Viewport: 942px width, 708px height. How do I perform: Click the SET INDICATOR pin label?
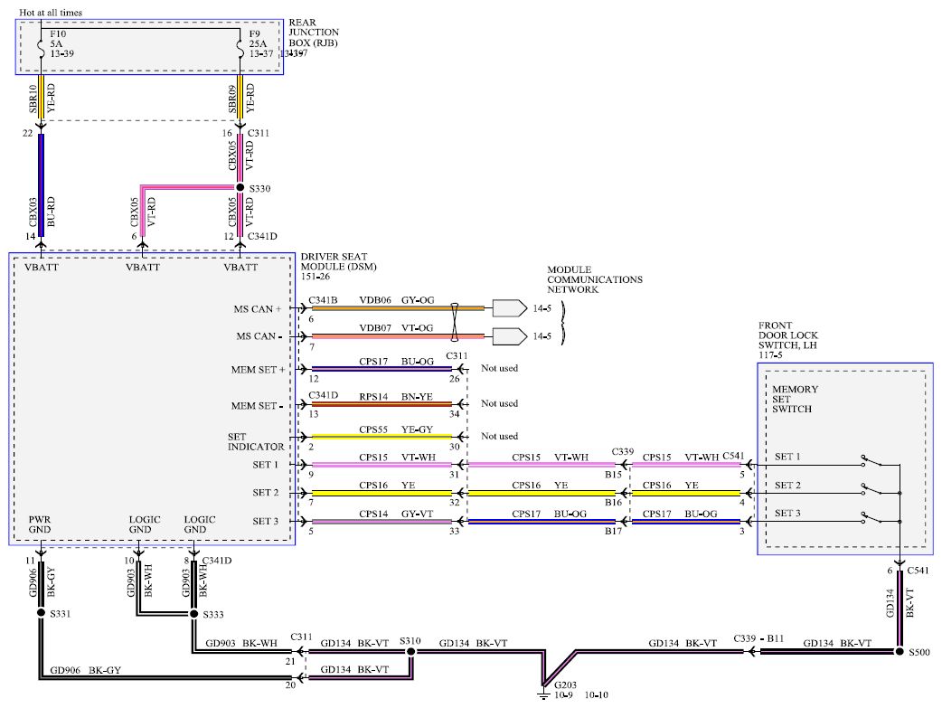(256, 442)
